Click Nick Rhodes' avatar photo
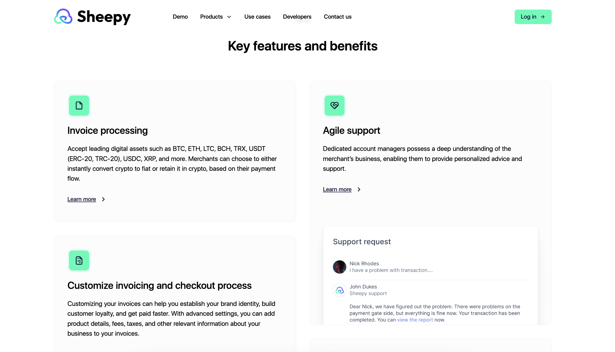 [340, 267]
